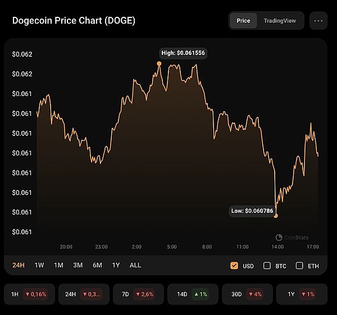Click the High price marker dot

159,63
